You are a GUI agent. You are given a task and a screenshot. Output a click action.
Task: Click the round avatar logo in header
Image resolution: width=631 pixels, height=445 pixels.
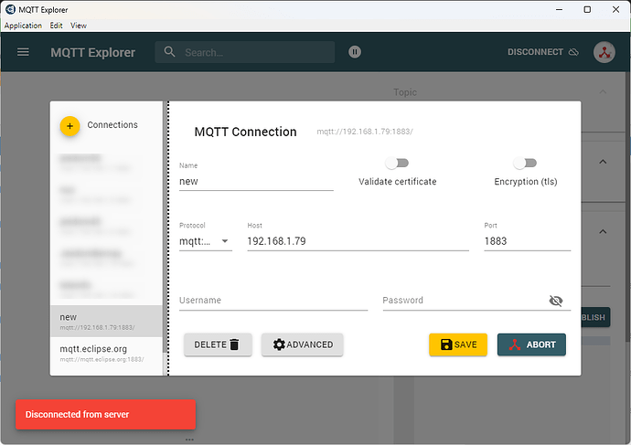[604, 52]
